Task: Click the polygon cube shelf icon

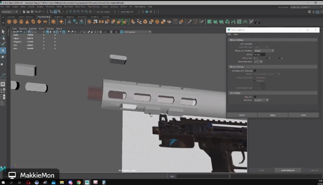Action: coord(15,21)
